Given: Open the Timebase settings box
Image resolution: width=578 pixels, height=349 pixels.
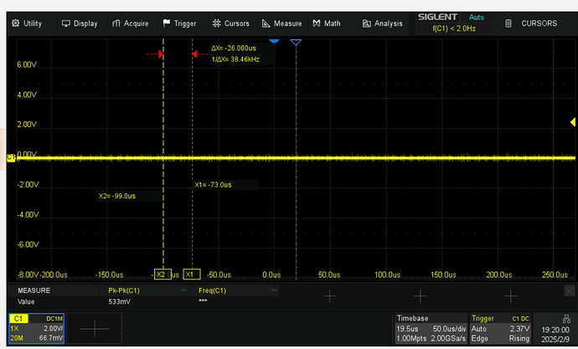Looking at the screenshot, I should pos(431,328).
